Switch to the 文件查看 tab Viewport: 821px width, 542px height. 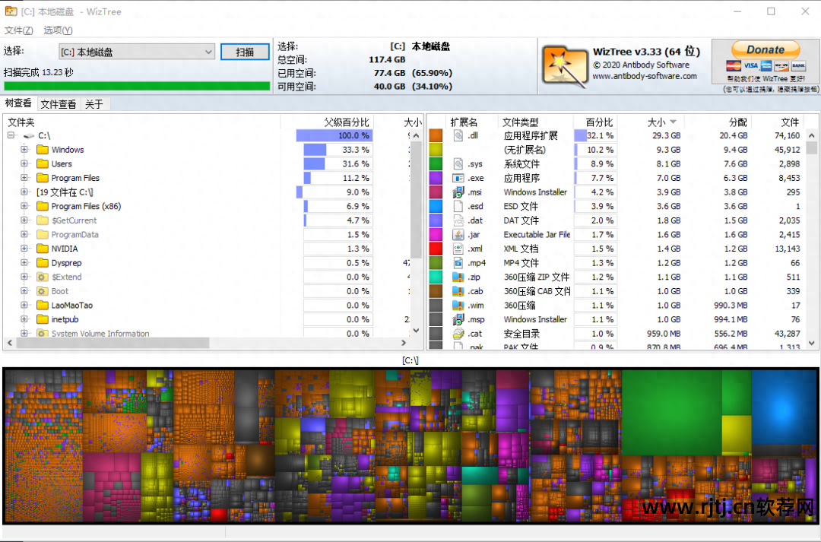point(59,104)
